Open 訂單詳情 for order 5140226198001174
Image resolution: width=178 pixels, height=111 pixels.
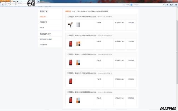(x=131, y=23)
